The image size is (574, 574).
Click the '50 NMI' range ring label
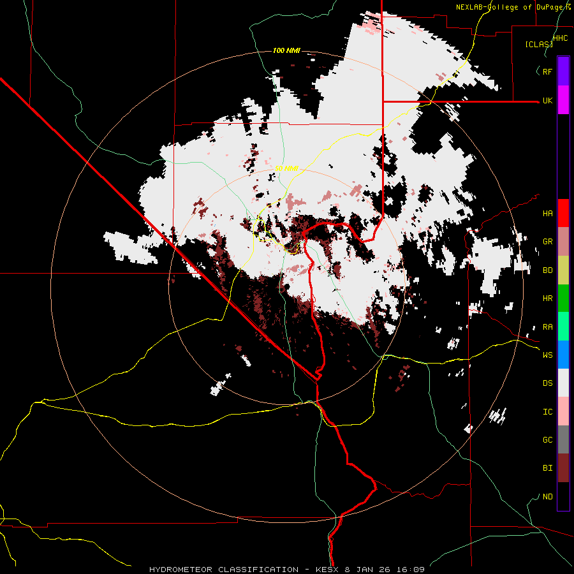click(x=286, y=168)
